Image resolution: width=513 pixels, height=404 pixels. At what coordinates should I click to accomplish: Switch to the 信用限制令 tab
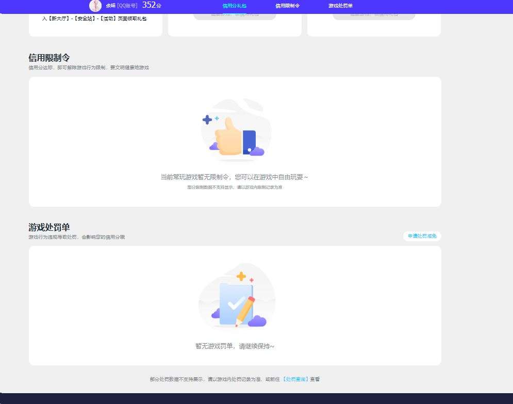pos(287,6)
